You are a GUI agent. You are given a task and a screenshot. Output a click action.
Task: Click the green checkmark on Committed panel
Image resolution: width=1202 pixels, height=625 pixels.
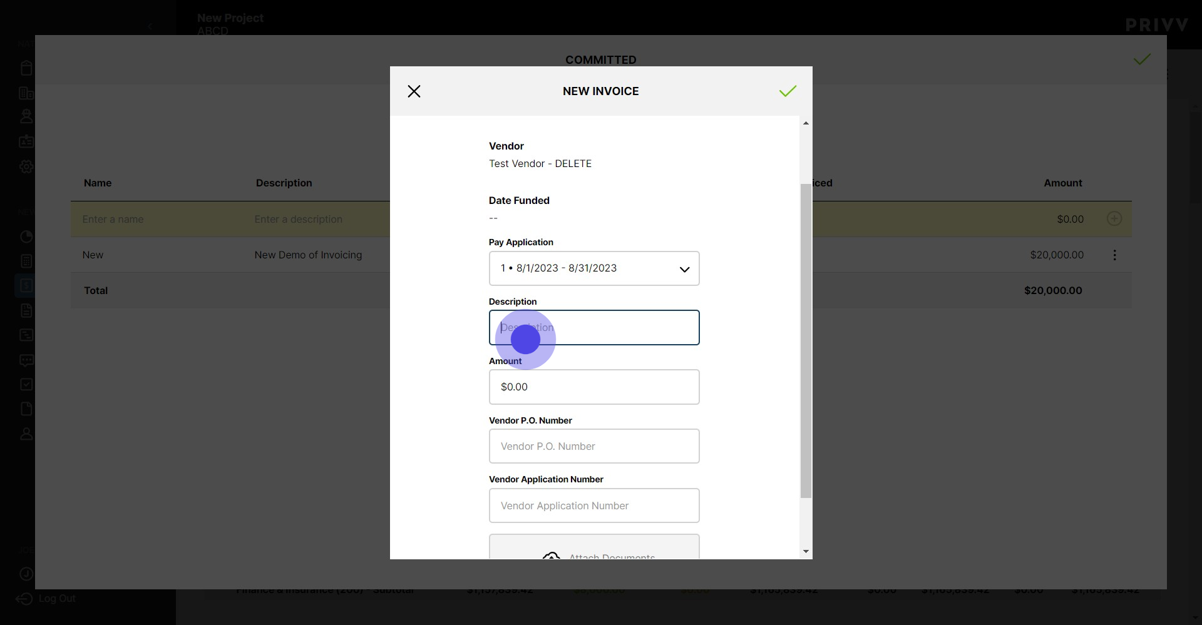(x=1142, y=59)
